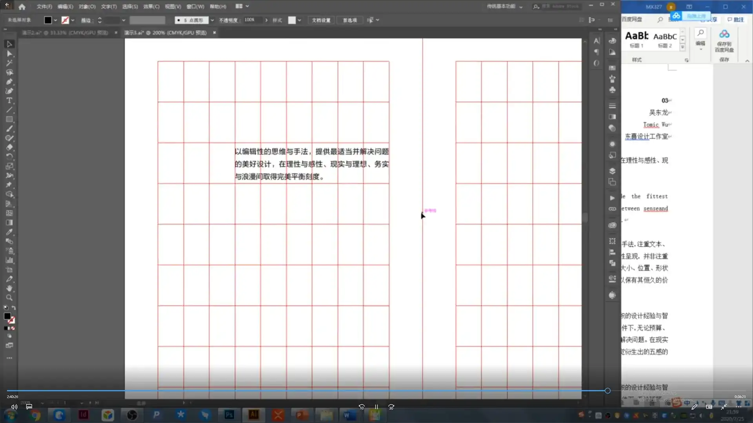Select the Eyedropper tool
Screen dimensions: 753x423
coord(9,232)
